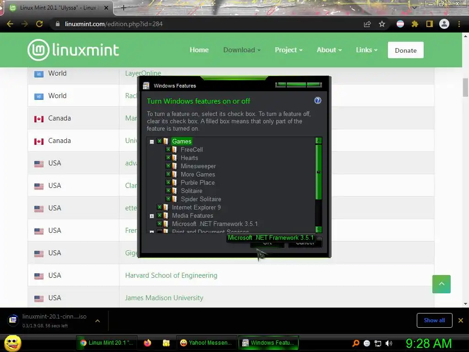Open the file explorer taskbar icon

(166, 343)
